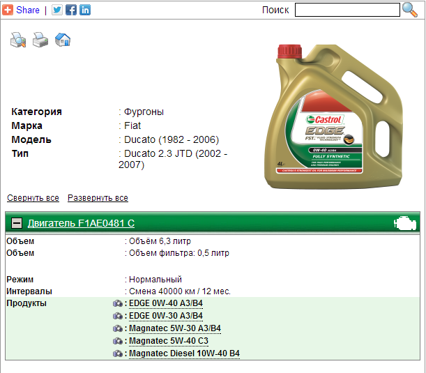Open the Двигатель F1AE0481 C header link

coord(81,224)
